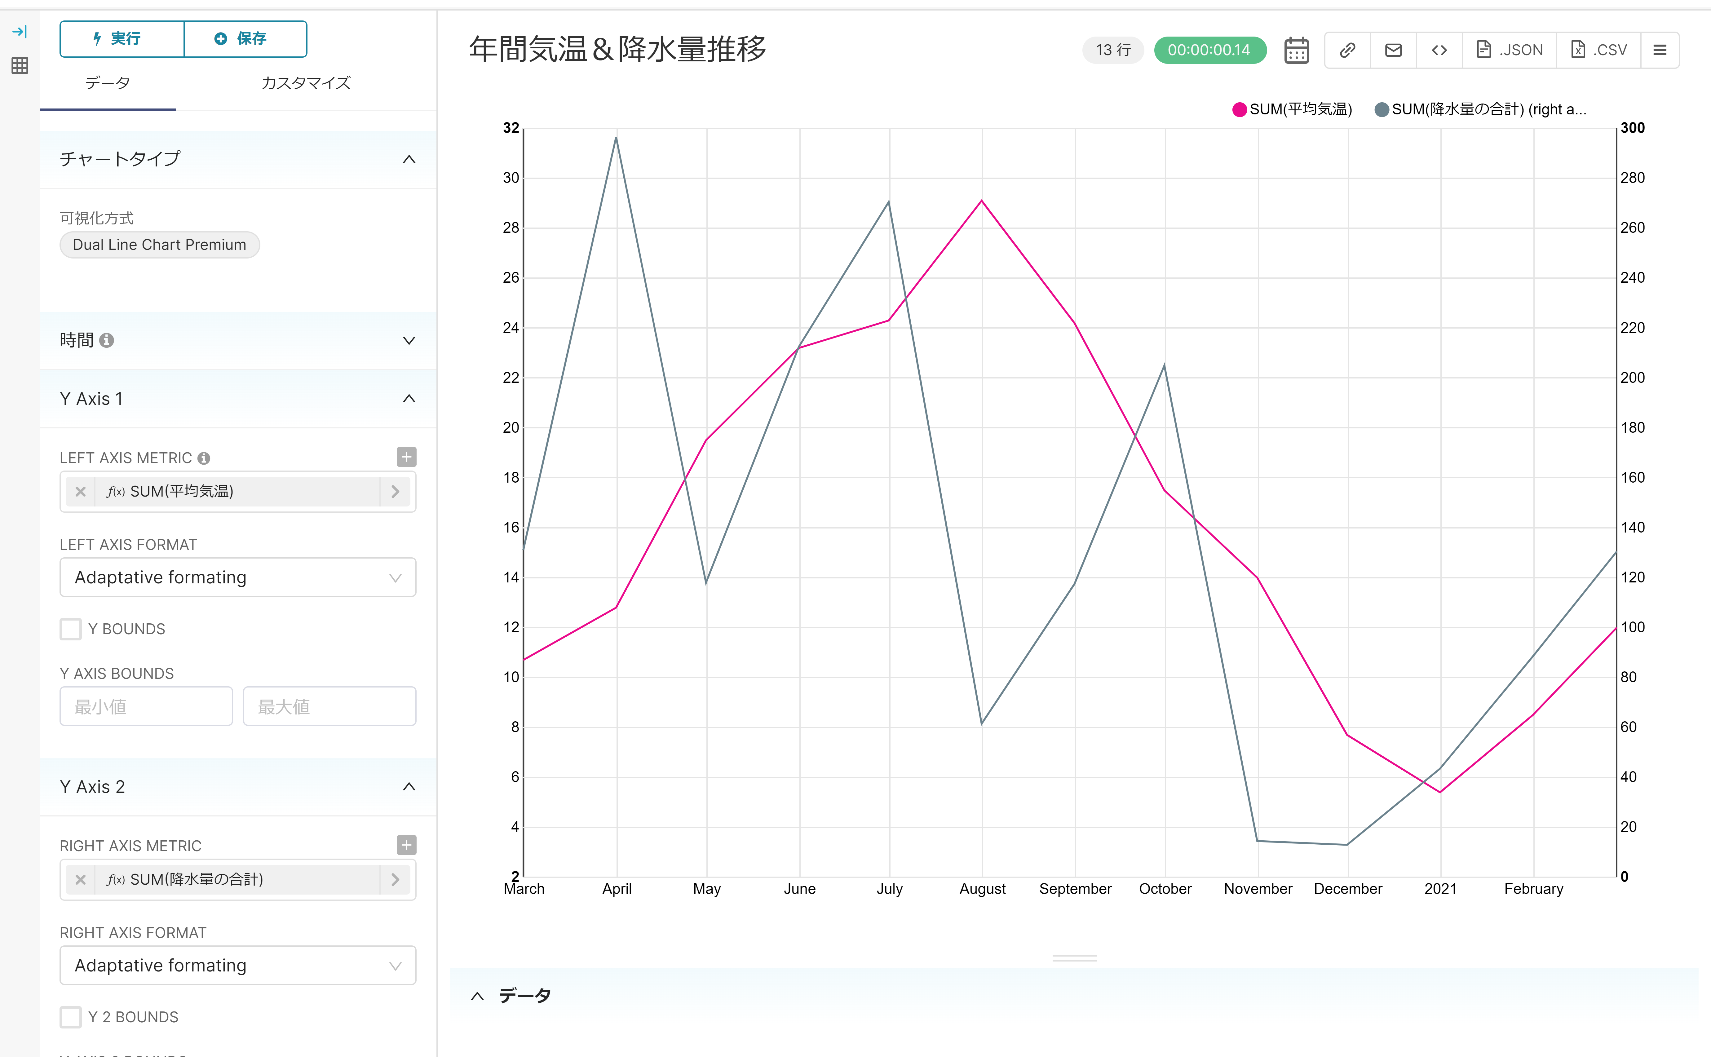The image size is (1711, 1057).
Task: Open the calendar date picker icon
Action: point(1297,50)
